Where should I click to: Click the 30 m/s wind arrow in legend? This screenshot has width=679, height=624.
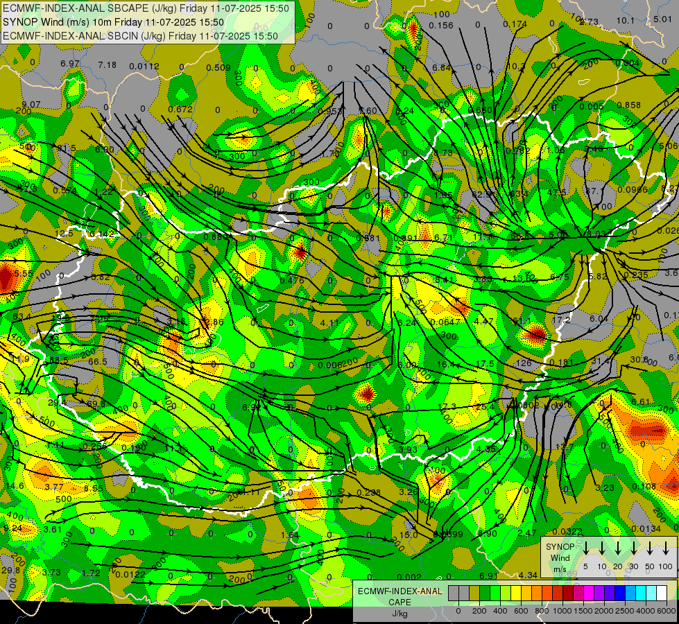click(x=633, y=548)
